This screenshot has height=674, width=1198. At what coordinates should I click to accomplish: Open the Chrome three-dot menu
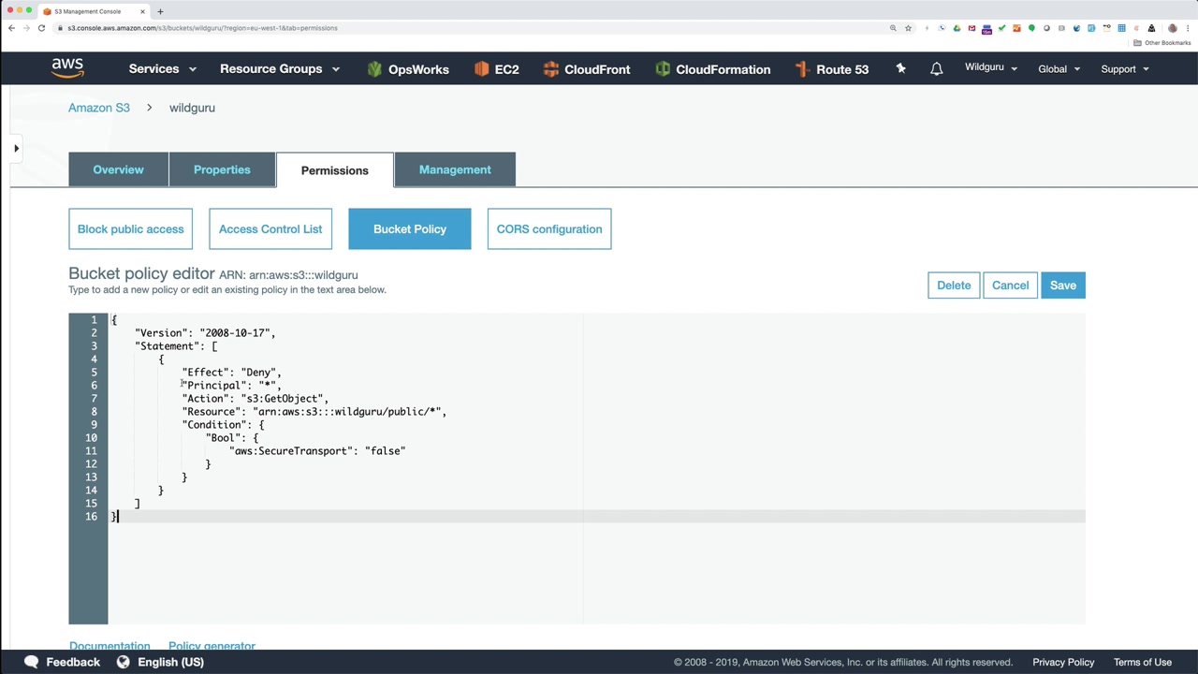point(1188,28)
